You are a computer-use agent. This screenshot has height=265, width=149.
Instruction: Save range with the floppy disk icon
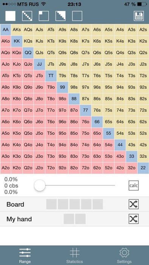click(x=139, y=16)
